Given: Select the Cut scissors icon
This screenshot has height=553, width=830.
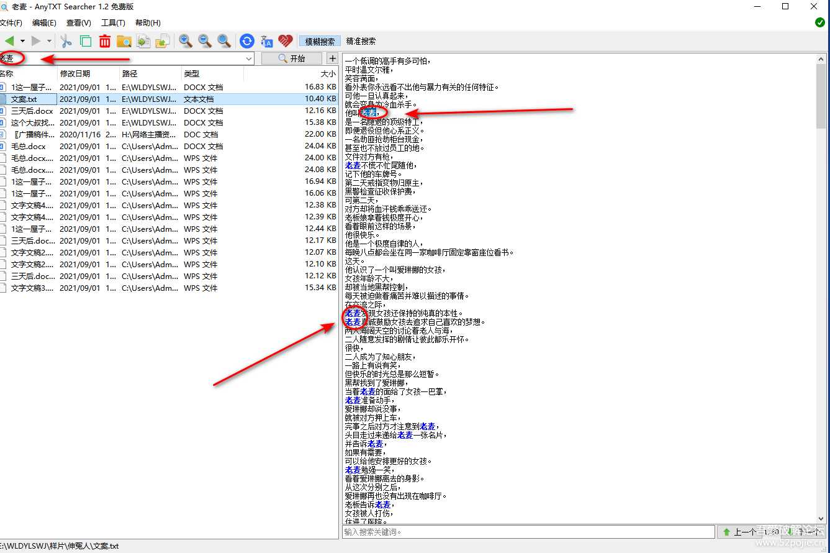Looking at the screenshot, I should 66,40.
